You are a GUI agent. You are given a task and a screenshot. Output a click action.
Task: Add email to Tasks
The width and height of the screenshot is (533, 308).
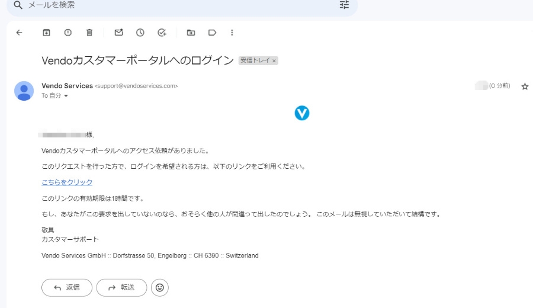click(162, 33)
